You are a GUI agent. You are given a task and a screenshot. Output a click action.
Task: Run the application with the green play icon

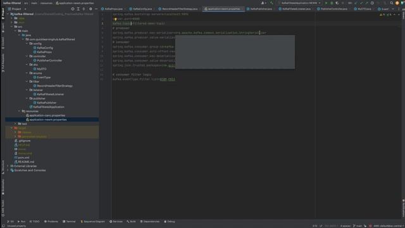326,3
